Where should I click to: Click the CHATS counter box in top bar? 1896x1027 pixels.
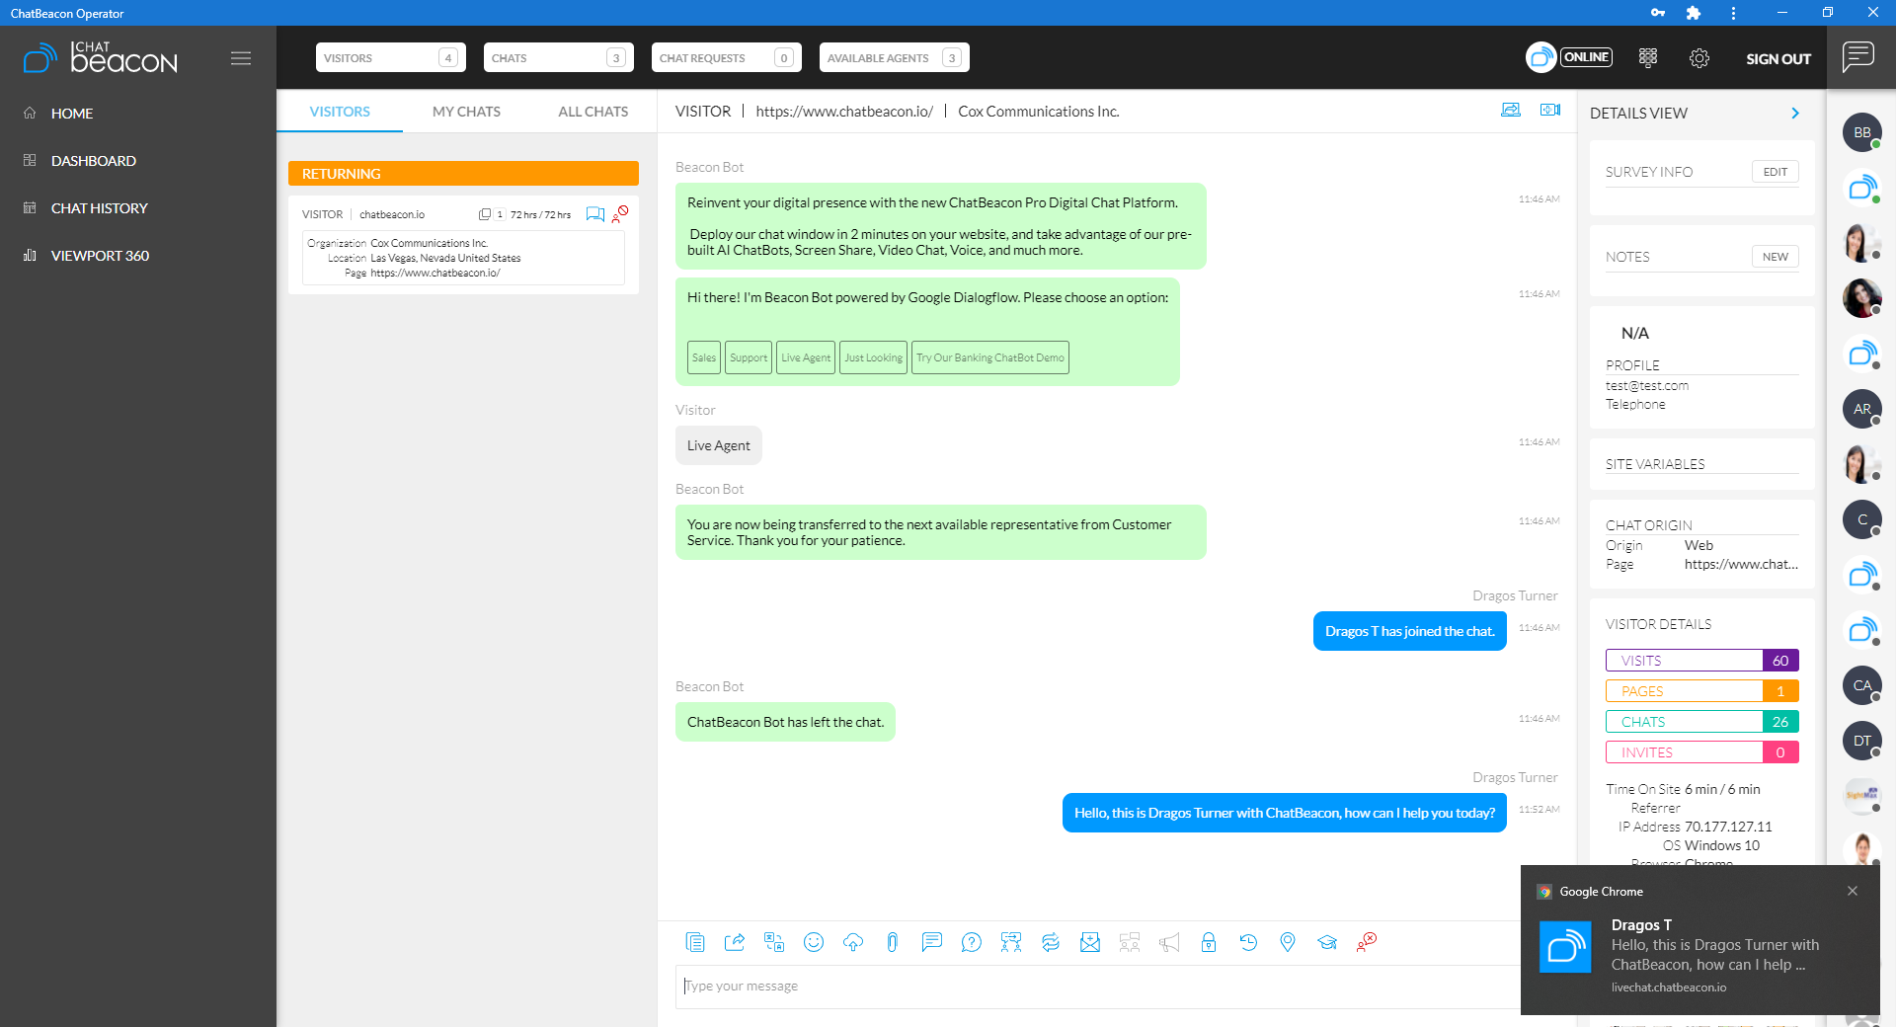pyautogui.click(x=558, y=57)
